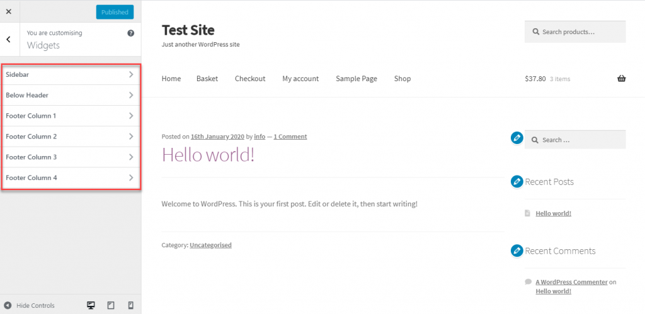Screen dimensions: 645x314
Task: Select the Below Header label
Action: (x=27, y=95)
